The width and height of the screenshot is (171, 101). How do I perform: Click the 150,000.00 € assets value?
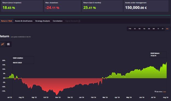(136, 8)
